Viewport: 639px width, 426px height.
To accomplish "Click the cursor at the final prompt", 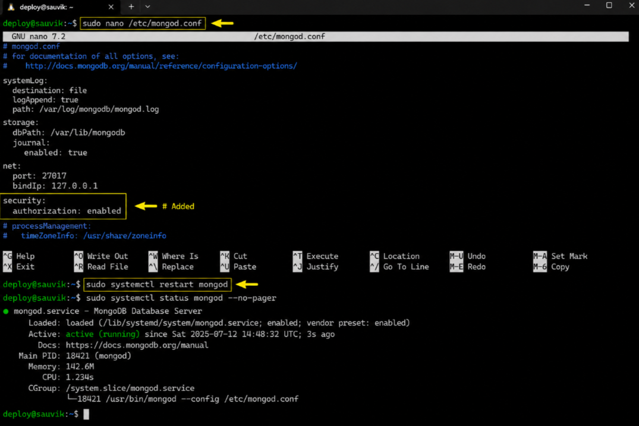I will click(x=86, y=414).
